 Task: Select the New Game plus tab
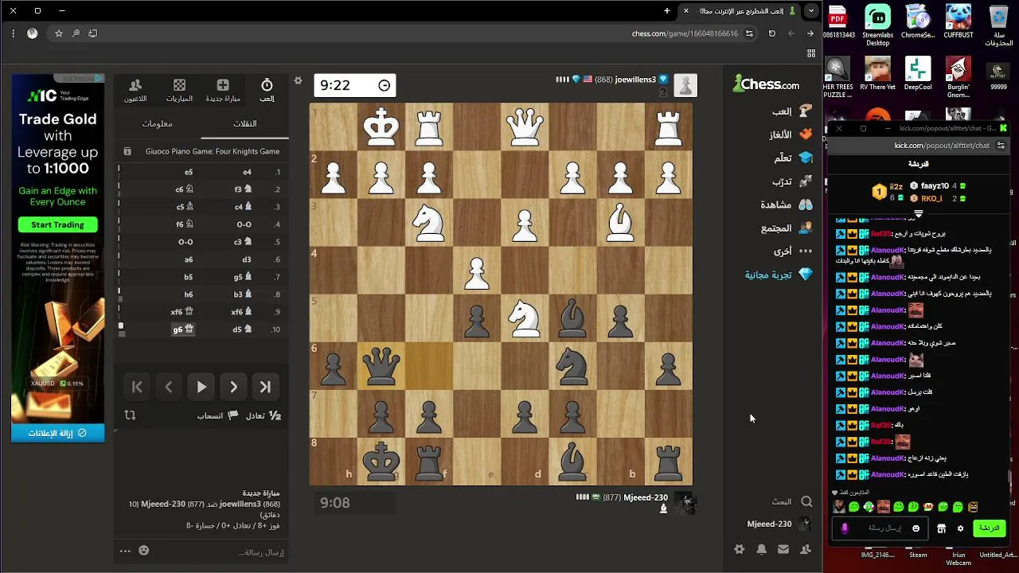click(x=223, y=91)
